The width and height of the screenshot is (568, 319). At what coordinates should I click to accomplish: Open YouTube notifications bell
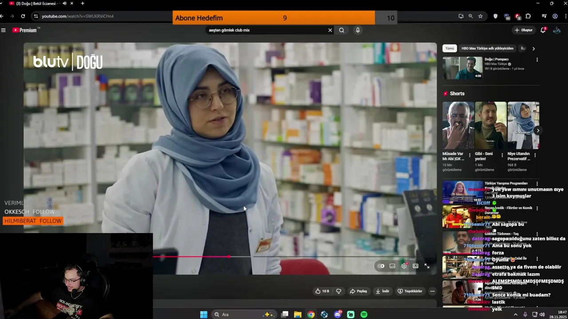(x=543, y=30)
